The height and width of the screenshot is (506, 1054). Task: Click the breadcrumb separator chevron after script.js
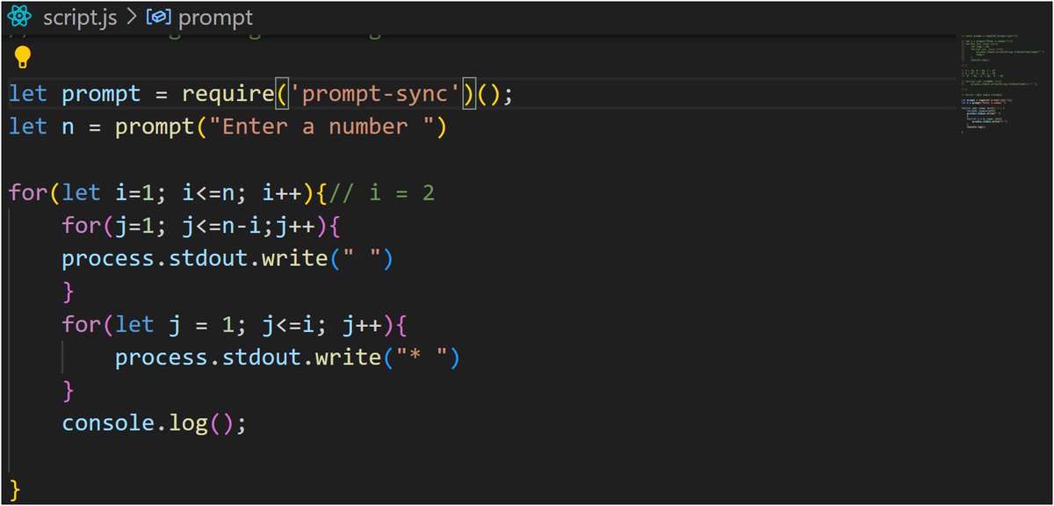132,17
